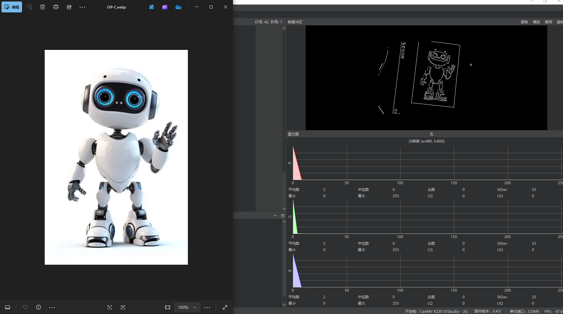
Task: Click the 录制 (Record) button in IDE
Action: [524, 22]
